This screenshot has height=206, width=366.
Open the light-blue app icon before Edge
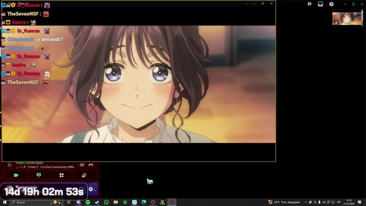point(134,202)
